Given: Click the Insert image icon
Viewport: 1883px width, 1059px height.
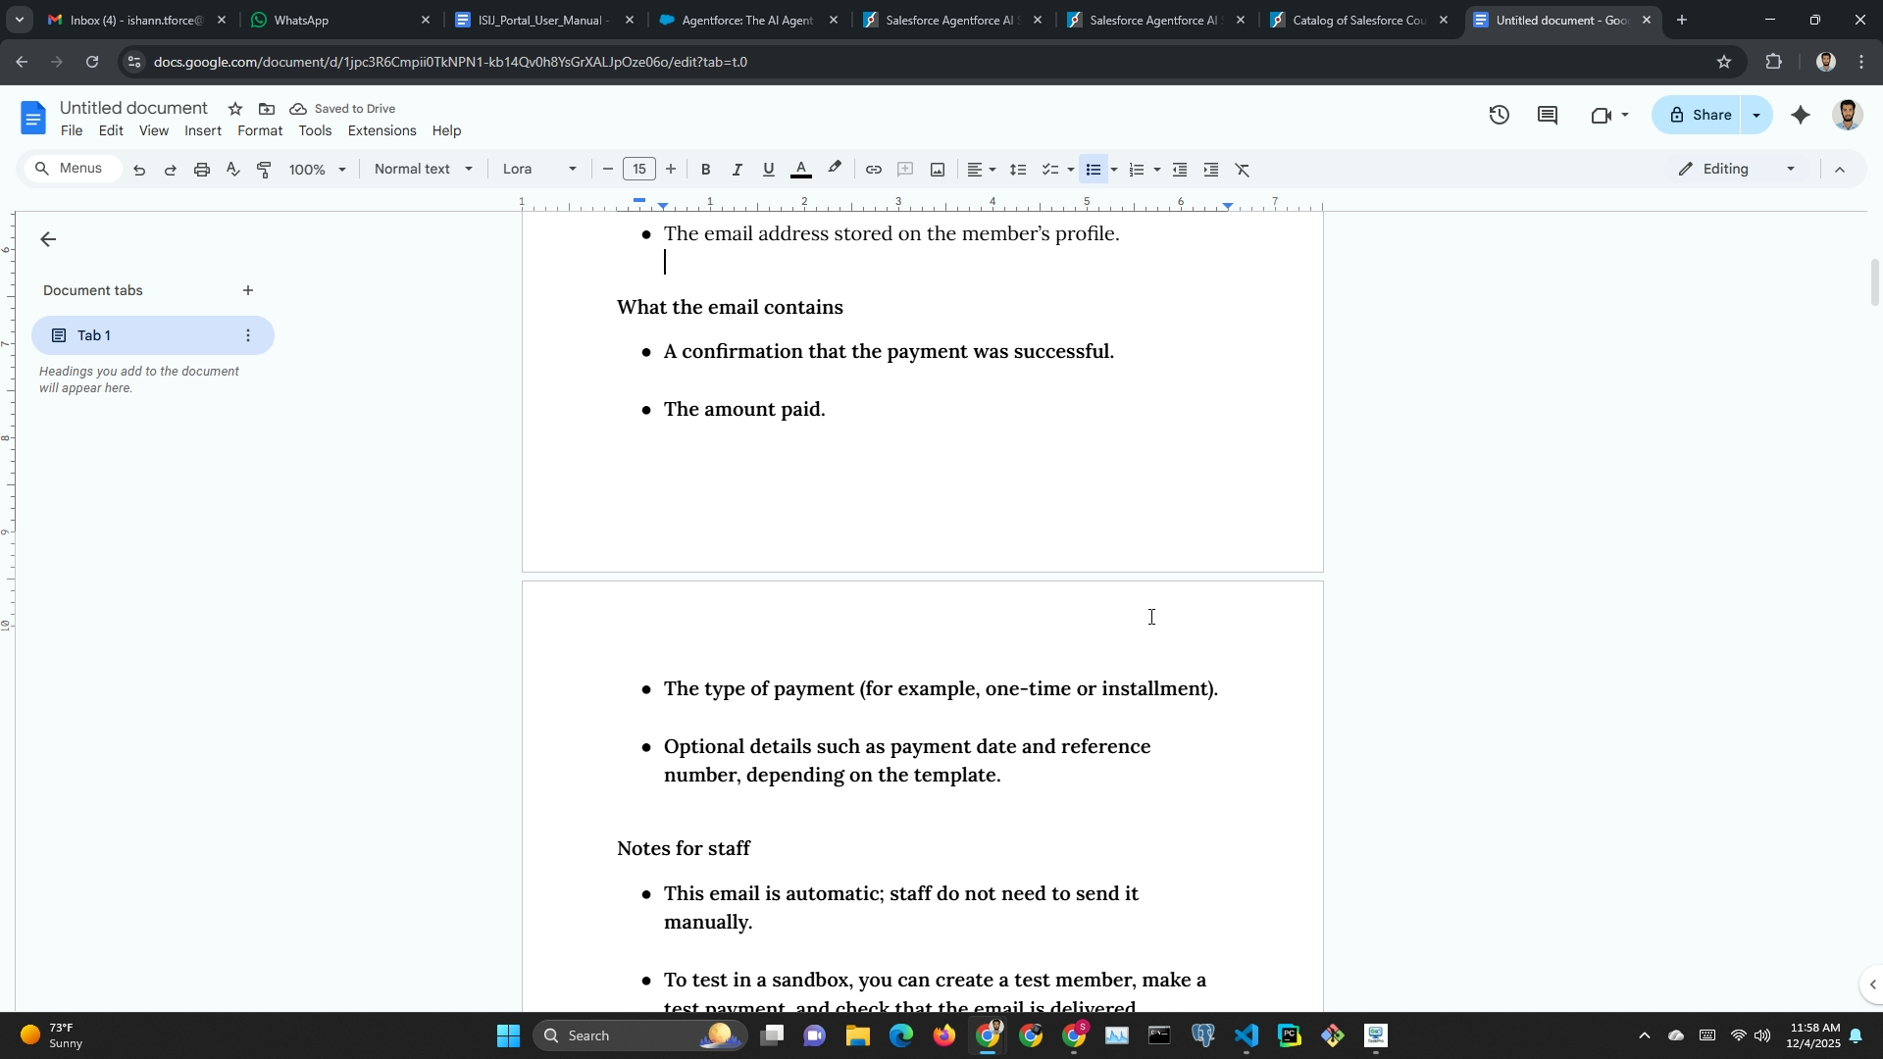Looking at the screenshot, I should click(x=938, y=170).
